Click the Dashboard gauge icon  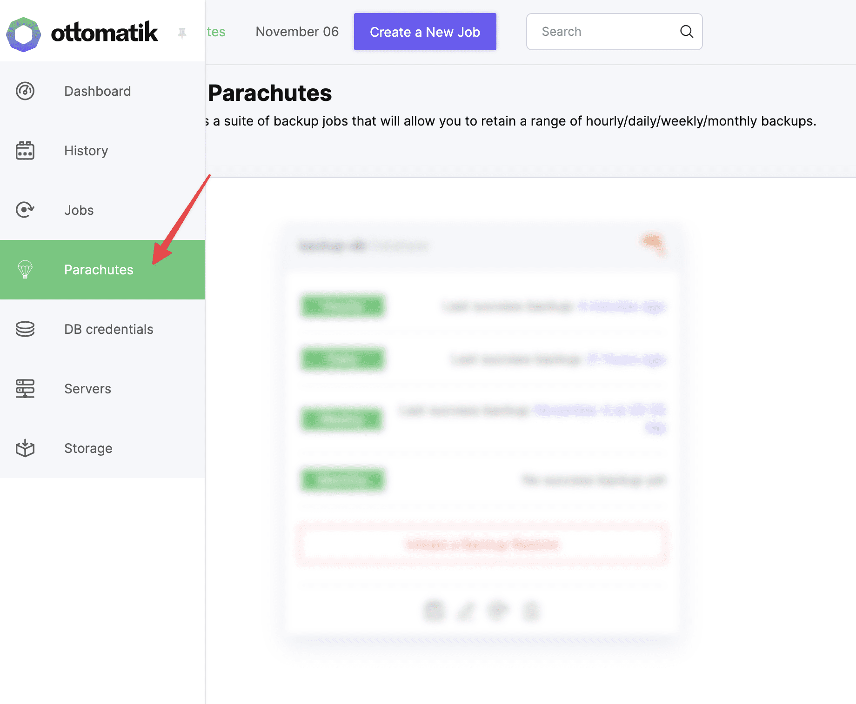point(25,91)
